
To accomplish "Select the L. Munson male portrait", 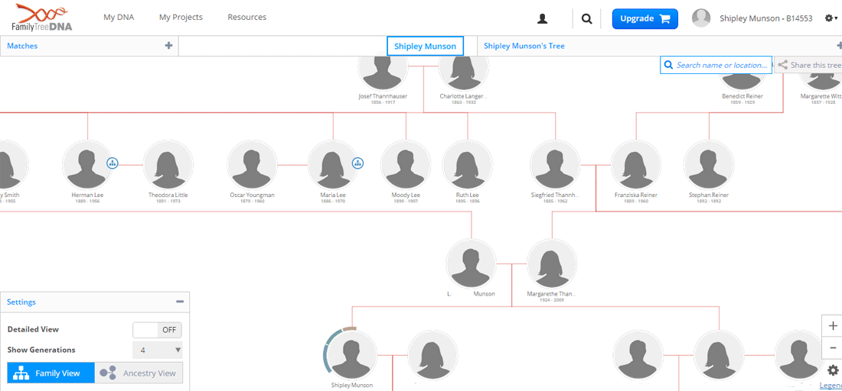I will coord(471,263).
